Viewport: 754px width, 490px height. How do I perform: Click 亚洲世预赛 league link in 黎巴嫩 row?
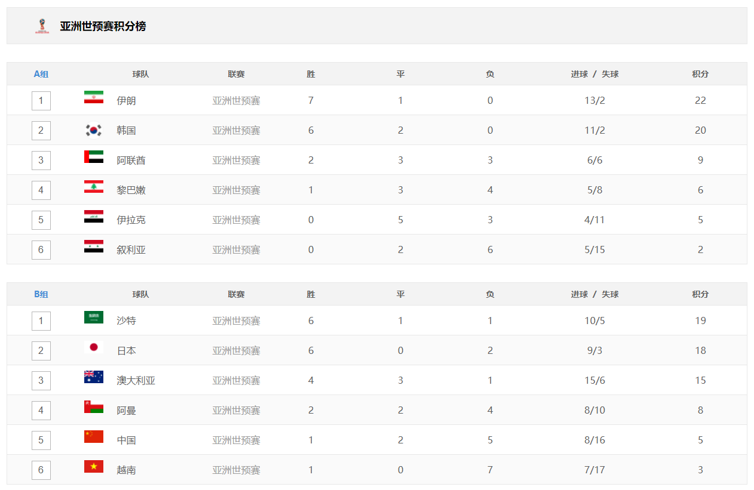point(237,190)
